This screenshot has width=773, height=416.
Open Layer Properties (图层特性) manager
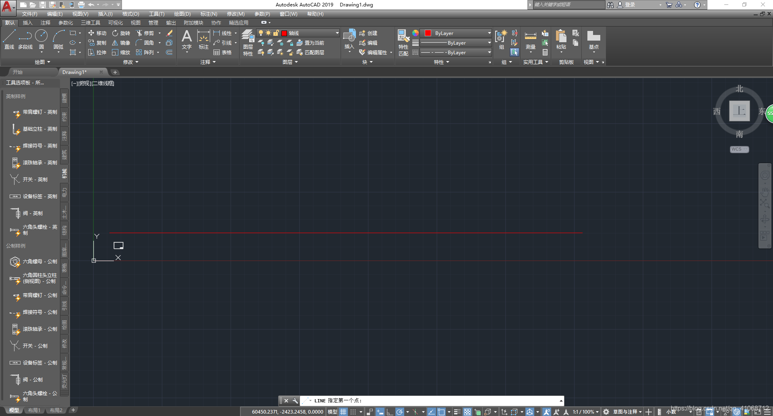[248, 42]
